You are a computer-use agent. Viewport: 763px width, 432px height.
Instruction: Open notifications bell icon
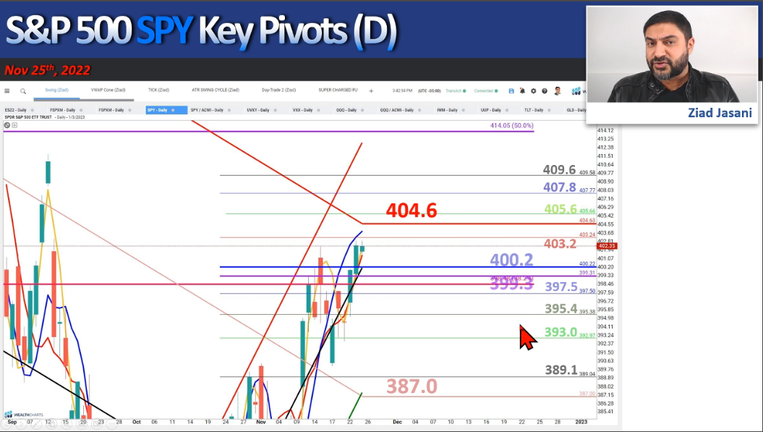[522, 91]
